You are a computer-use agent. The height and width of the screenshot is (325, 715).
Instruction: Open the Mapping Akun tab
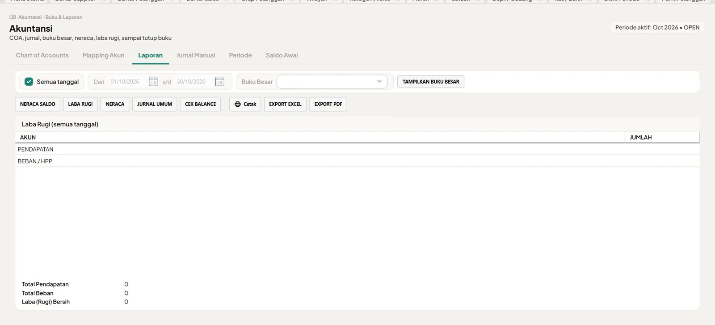103,55
